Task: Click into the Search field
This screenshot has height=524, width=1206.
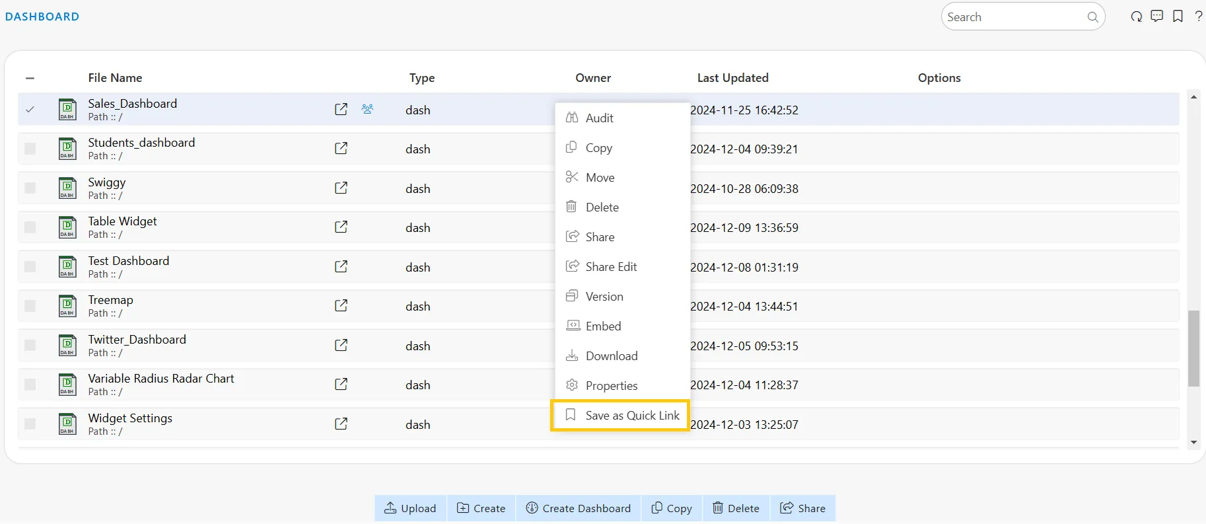Action: 1016,17
